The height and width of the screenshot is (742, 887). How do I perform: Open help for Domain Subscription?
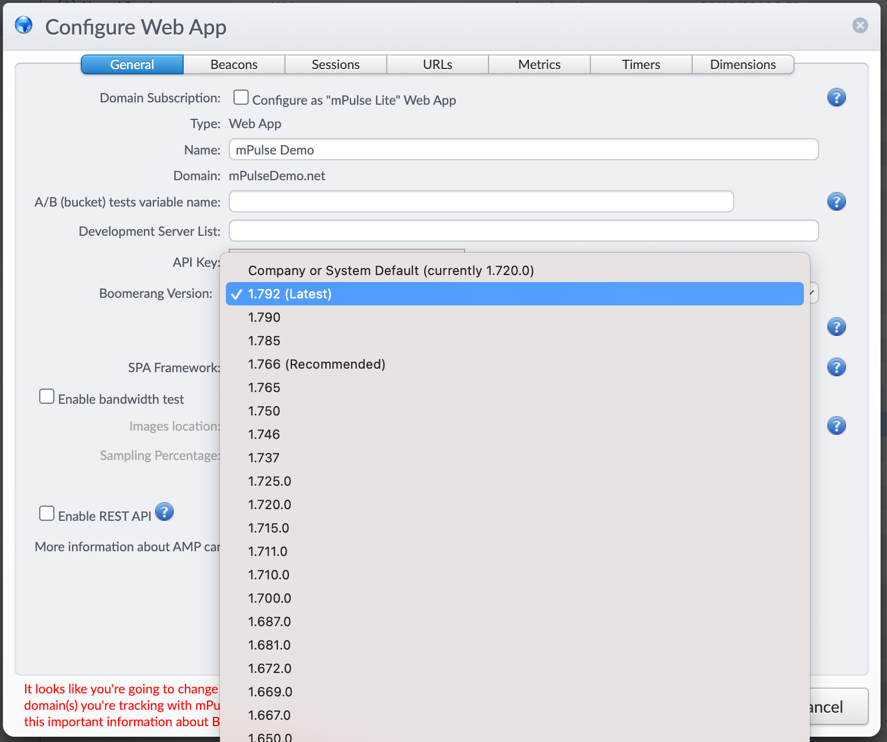(837, 97)
